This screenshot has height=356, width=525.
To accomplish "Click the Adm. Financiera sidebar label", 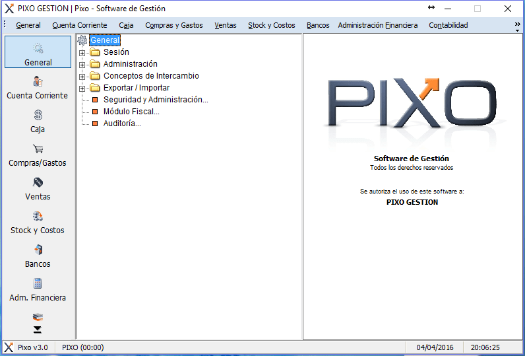I will (x=38, y=298).
